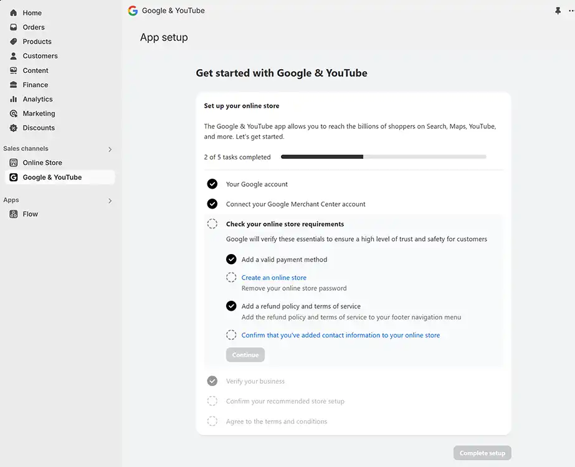Click Confirm your recommended store setup

coord(285,401)
